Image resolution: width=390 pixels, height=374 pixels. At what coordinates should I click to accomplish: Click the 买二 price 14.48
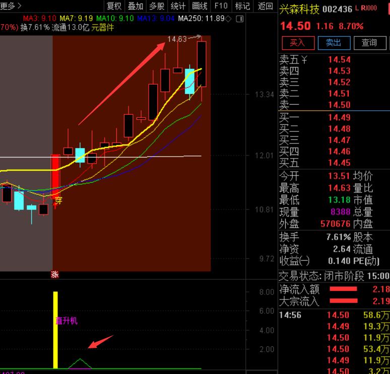(339, 129)
